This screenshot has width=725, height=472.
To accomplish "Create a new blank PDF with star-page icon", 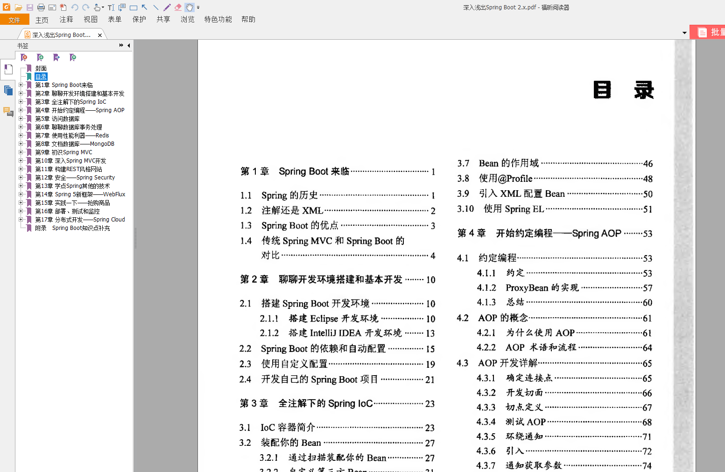I will pos(63,7).
